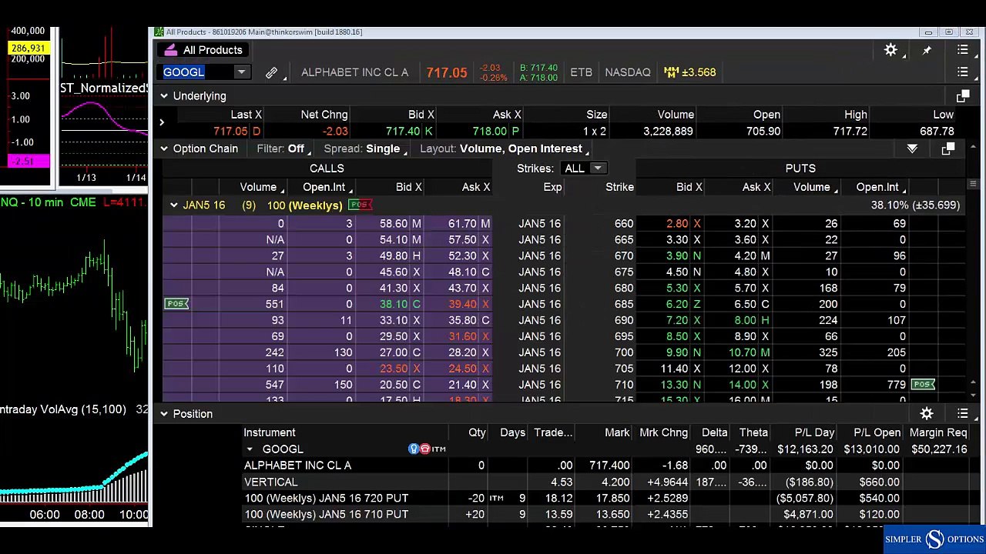Detach the Option Chain panel window icon
986x554 pixels.
point(947,149)
